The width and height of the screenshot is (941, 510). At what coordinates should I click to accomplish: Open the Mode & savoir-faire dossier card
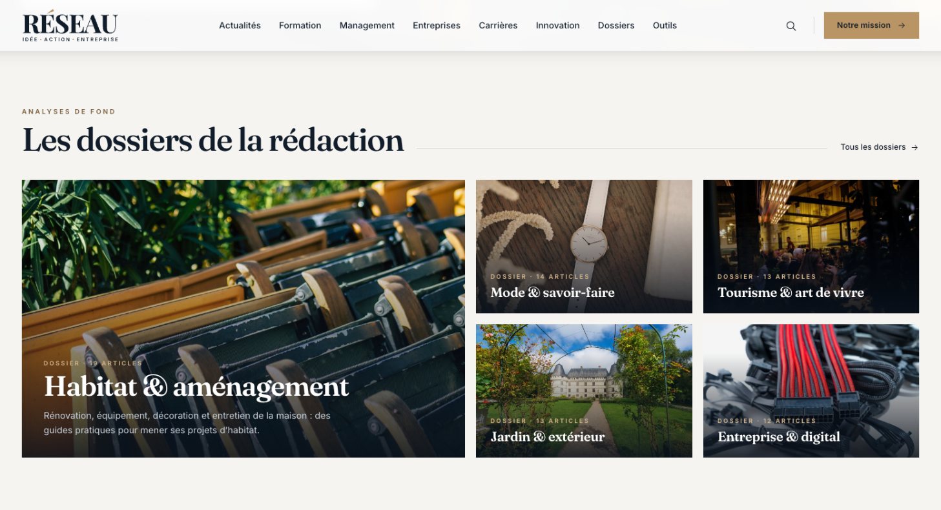584,247
